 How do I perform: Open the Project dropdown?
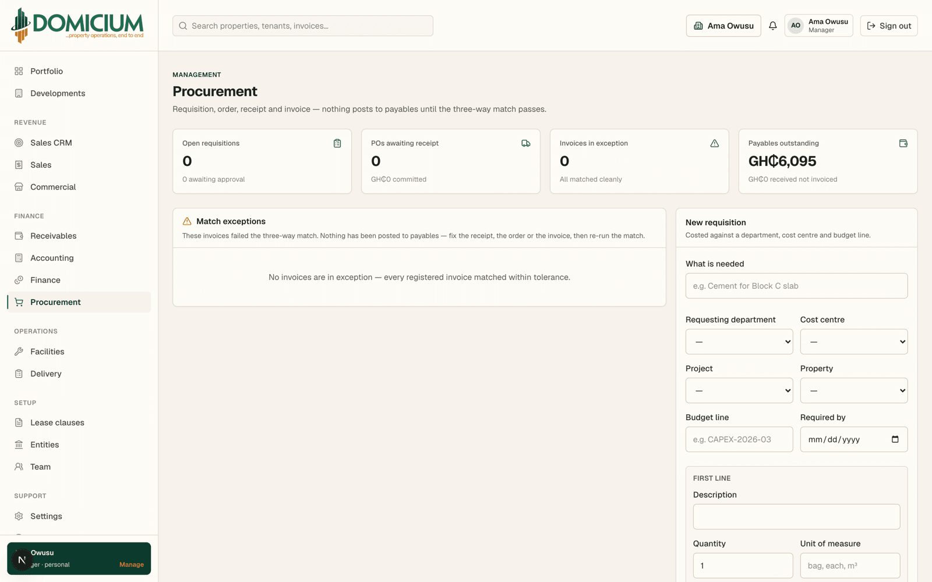739,391
